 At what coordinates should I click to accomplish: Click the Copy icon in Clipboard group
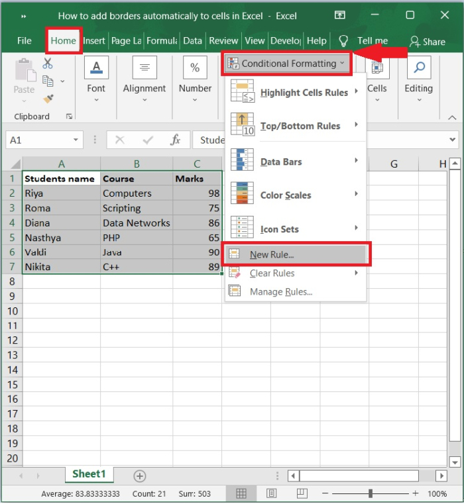point(48,81)
